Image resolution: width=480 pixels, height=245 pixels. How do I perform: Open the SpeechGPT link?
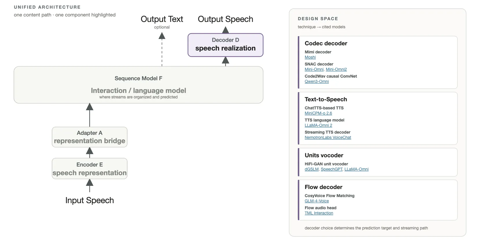tap(332, 169)
